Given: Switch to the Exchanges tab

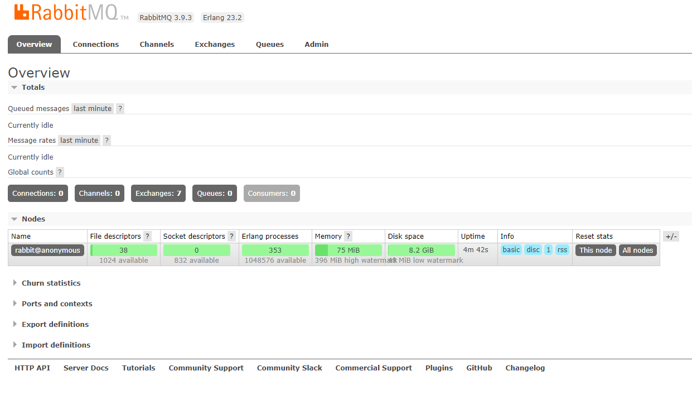Looking at the screenshot, I should [x=215, y=45].
